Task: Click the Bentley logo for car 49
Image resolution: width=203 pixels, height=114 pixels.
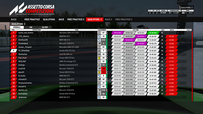Action: [x=99, y=83]
